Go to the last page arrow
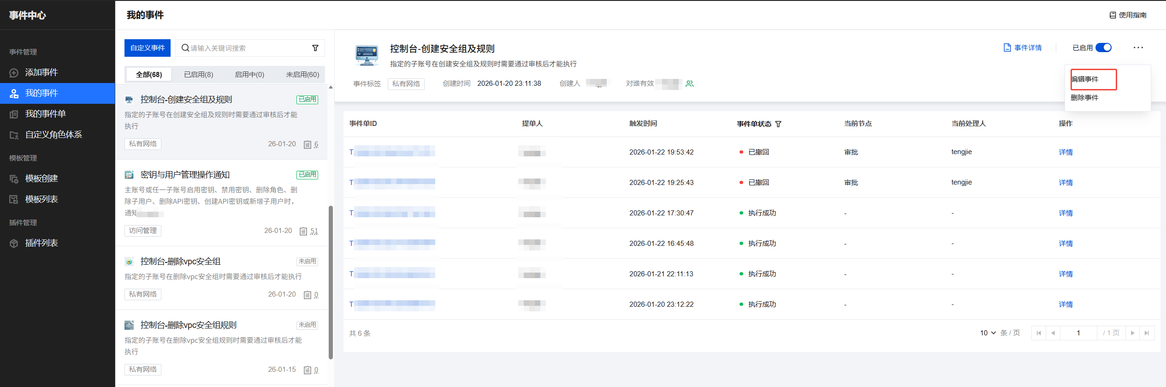Viewport: 1166px width, 387px height. (1147, 333)
